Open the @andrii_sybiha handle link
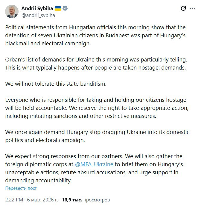The image size is (201, 208). tap(38, 15)
